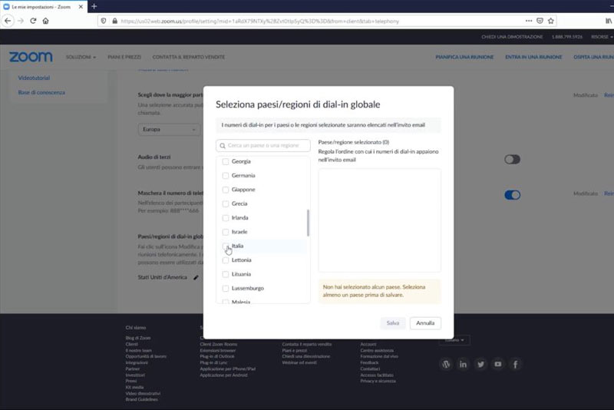Tick the Lussemburgo checkbox
The height and width of the screenshot is (410, 614).
click(x=226, y=288)
